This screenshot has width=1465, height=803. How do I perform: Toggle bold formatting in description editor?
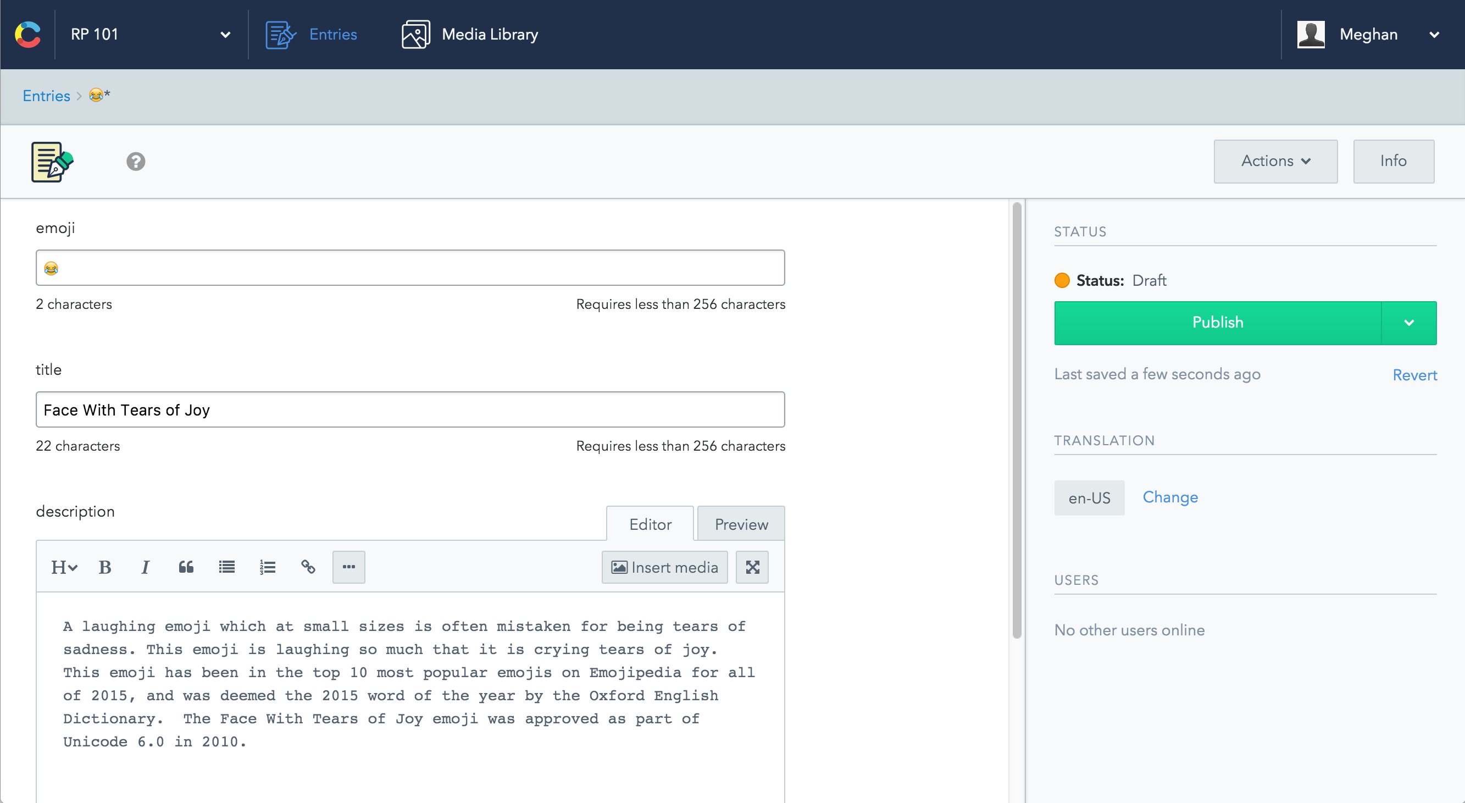pyautogui.click(x=104, y=567)
